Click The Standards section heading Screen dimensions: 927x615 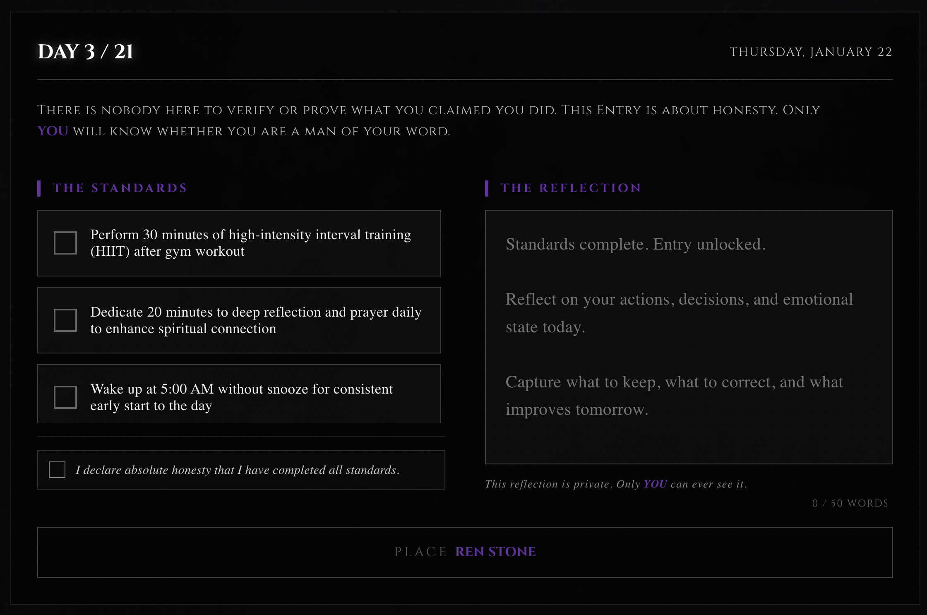point(120,188)
